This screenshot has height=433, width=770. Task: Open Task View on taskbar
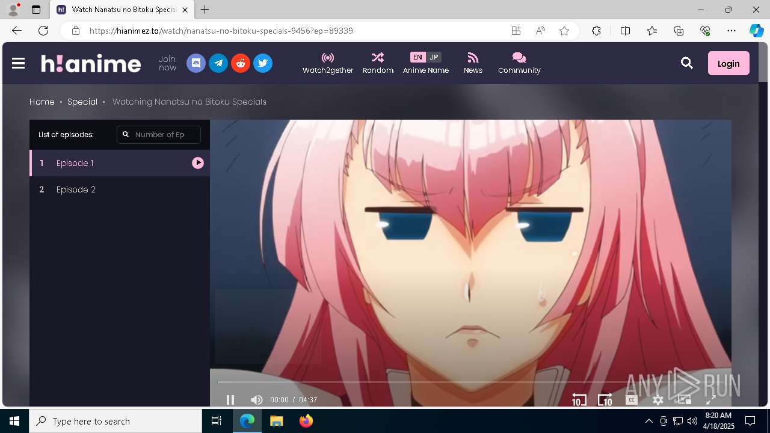tap(217, 421)
